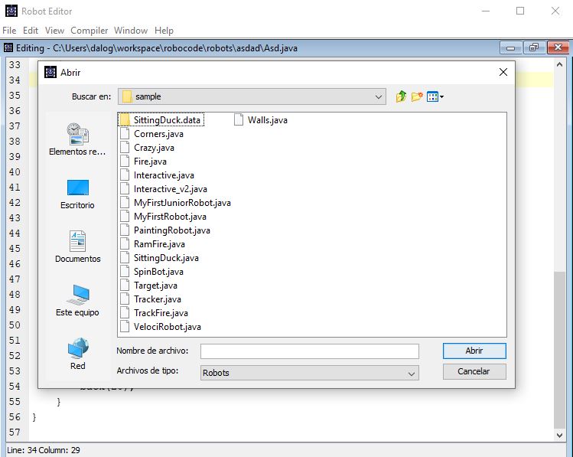Open the view mode menu icon

pyautogui.click(x=435, y=96)
